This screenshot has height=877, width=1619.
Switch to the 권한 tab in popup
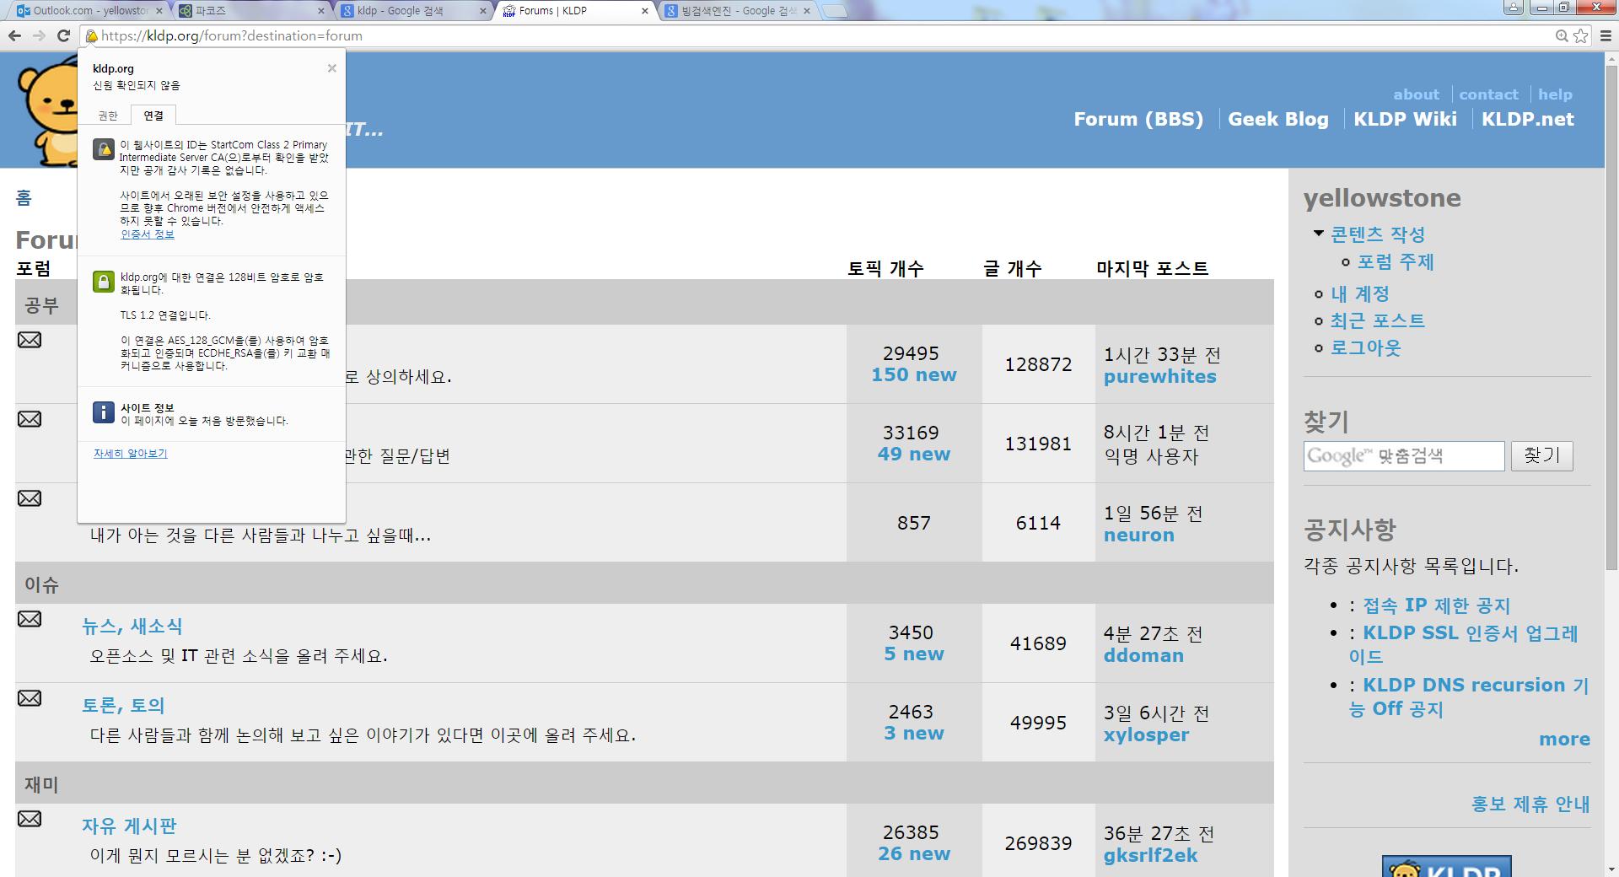click(x=108, y=116)
